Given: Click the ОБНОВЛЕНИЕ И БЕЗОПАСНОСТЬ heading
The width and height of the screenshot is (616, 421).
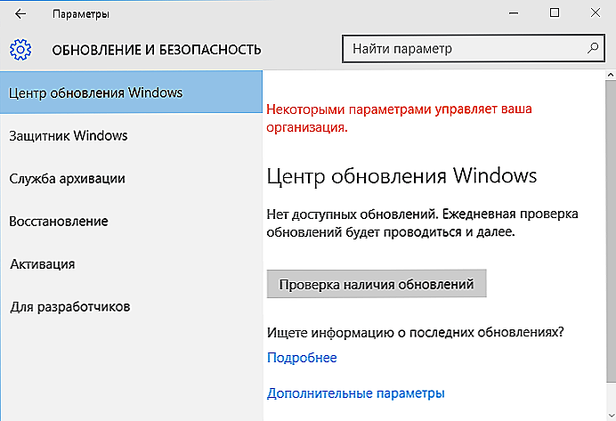Looking at the screenshot, I should (157, 50).
